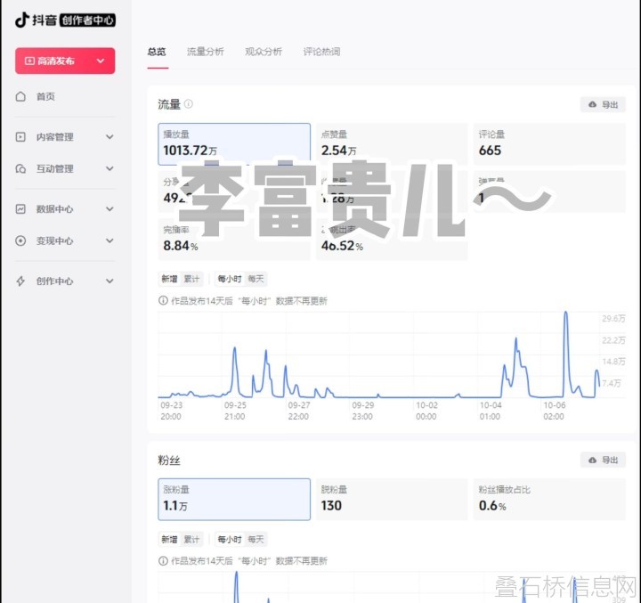The width and height of the screenshot is (641, 603).
Task: Switch to the 评论热词 tab
Action: pyautogui.click(x=321, y=52)
